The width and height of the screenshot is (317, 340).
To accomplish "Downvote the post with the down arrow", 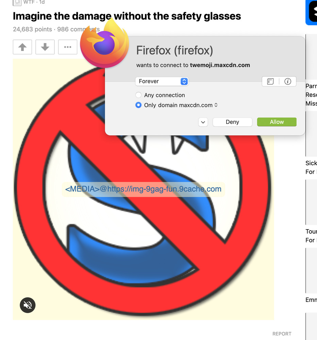I will click(x=45, y=47).
